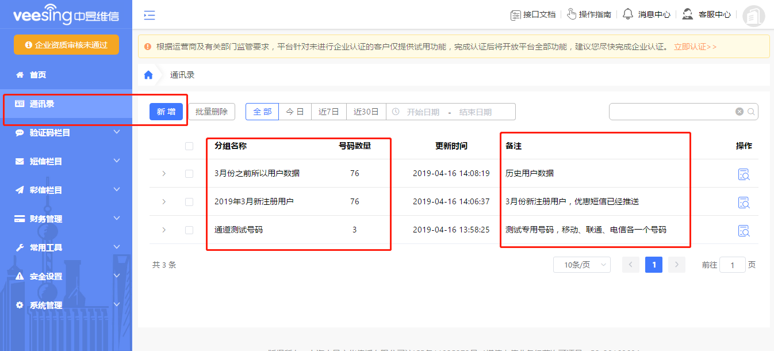The width and height of the screenshot is (774, 351).
Task: Click the 新增 button
Action: point(166,112)
